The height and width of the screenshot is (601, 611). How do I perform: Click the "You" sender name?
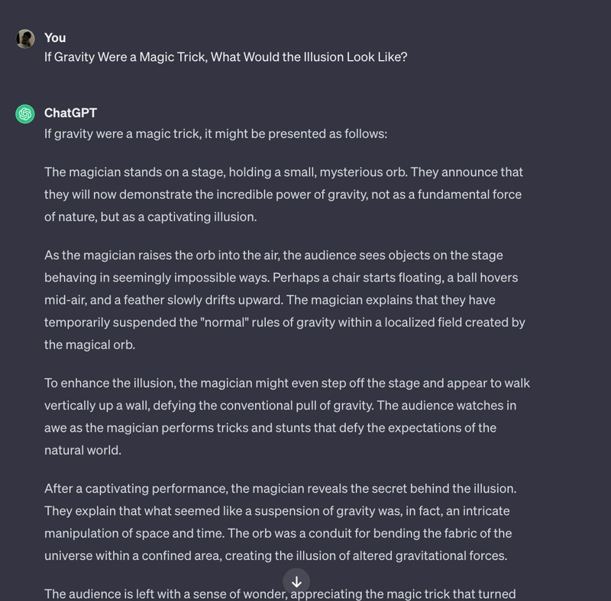coord(55,38)
